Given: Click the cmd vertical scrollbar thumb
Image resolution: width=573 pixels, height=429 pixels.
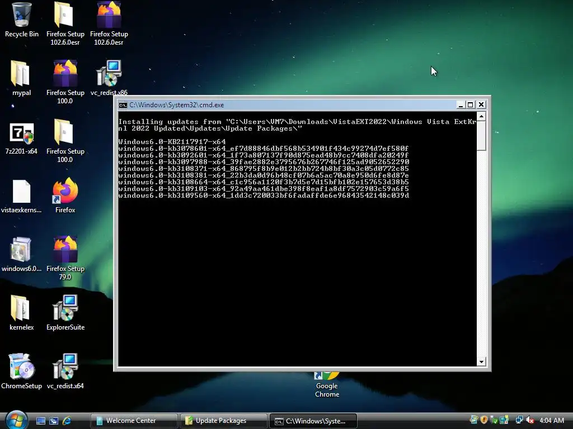Looking at the screenshot, I should pyautogui.click(x=482, y=135).
